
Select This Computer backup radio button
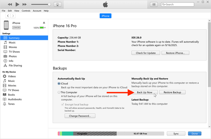[x=59, y=92]
